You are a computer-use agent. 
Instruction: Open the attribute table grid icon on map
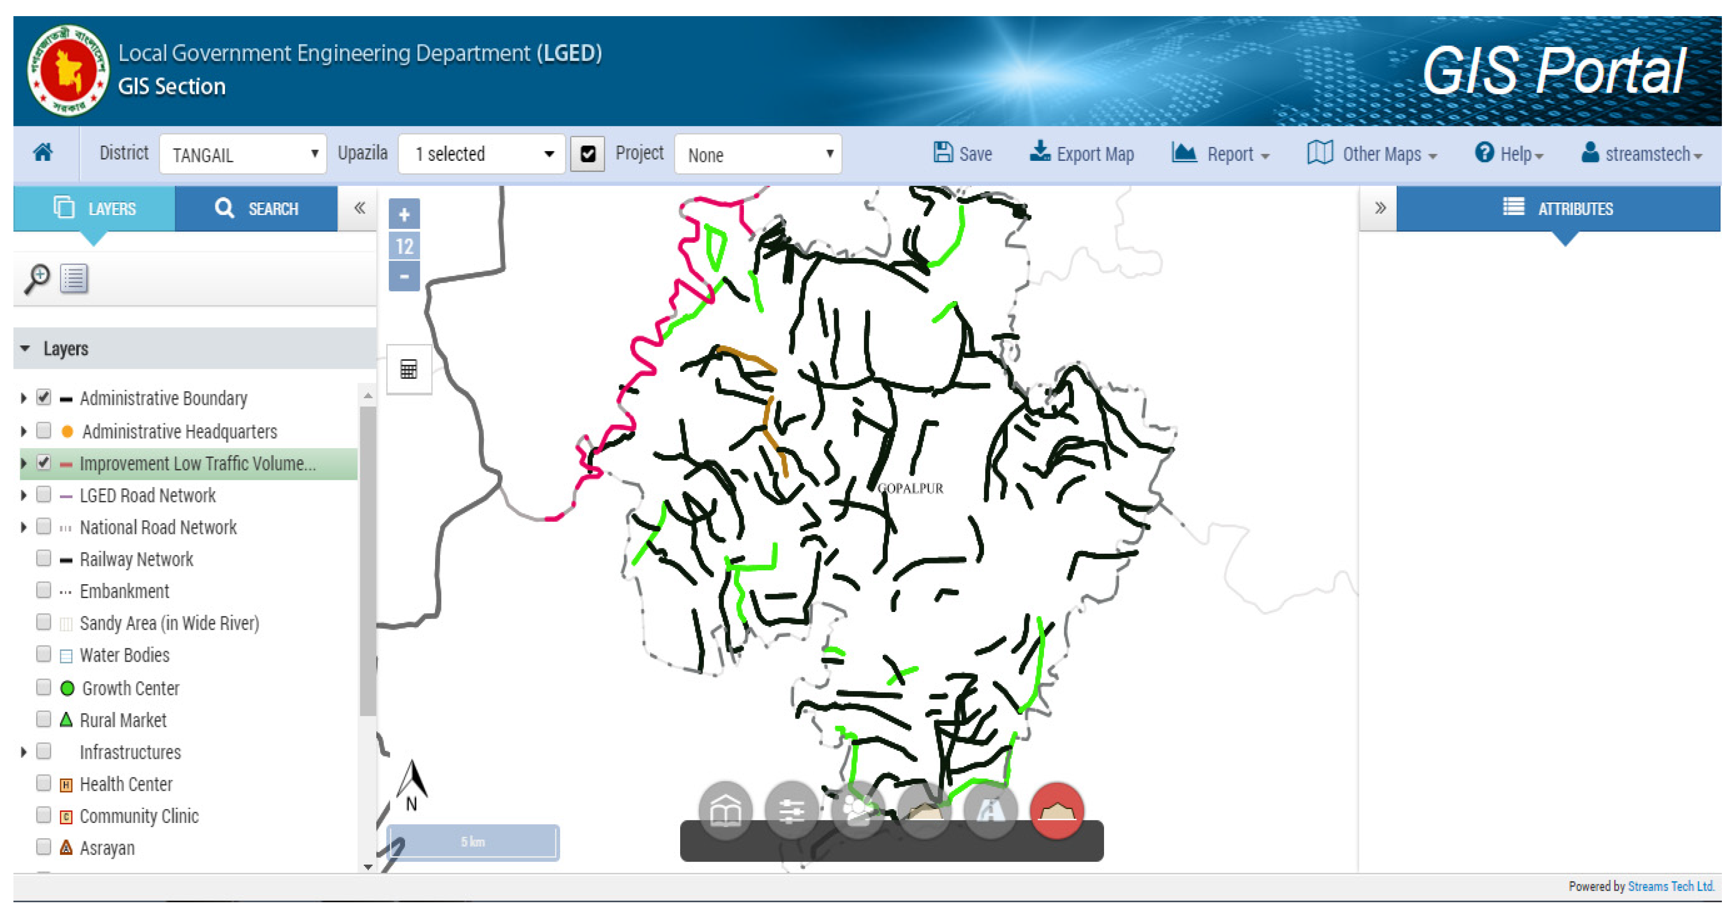[409, 370]
